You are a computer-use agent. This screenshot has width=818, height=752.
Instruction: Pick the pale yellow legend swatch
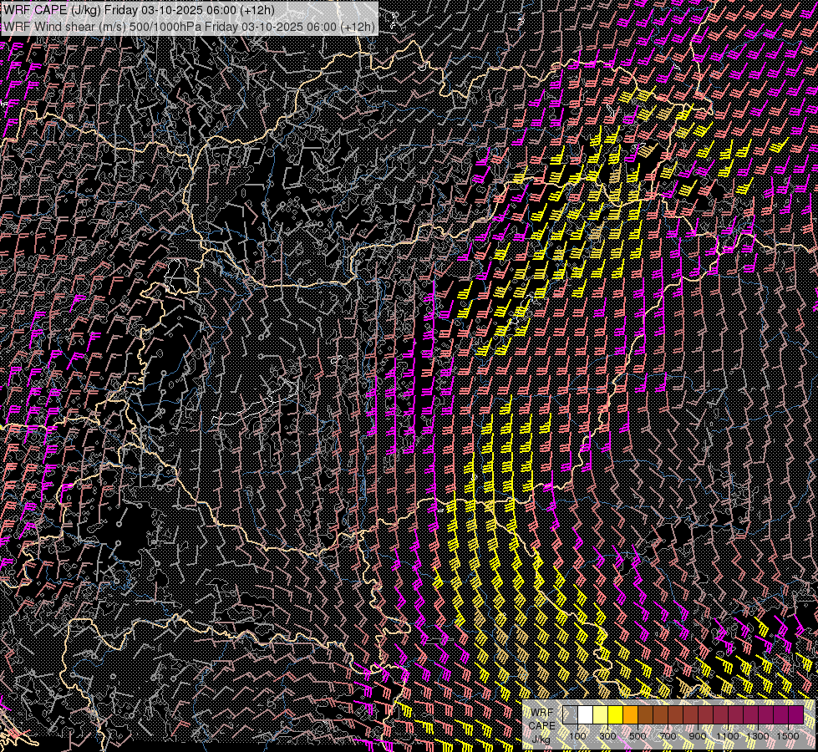click(601, 715)
